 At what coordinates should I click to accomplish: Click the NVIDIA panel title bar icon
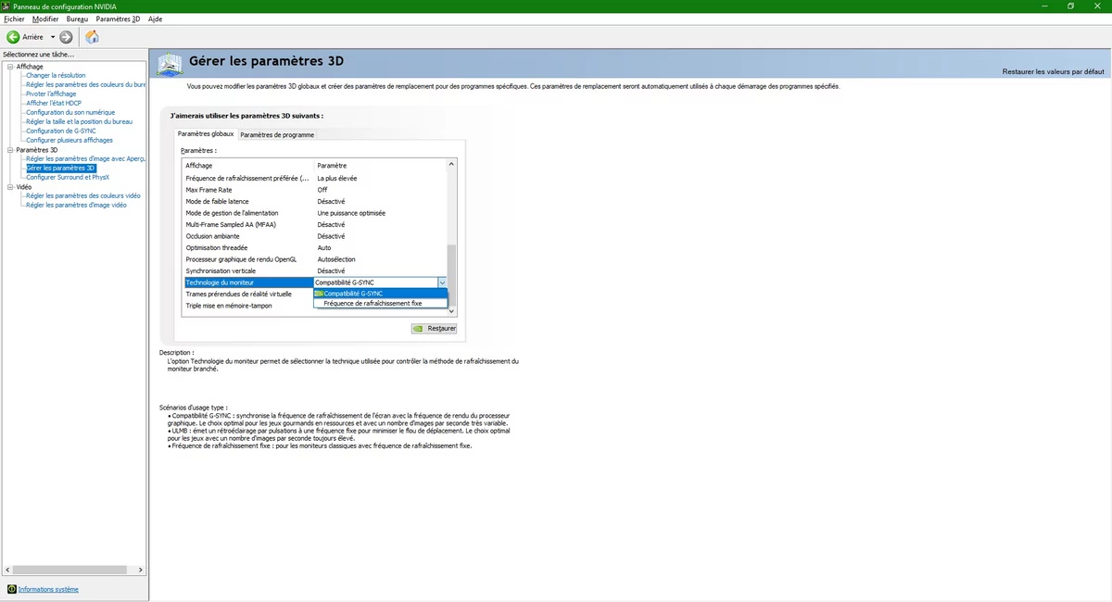pyautogui.click(x=6, y=6)
